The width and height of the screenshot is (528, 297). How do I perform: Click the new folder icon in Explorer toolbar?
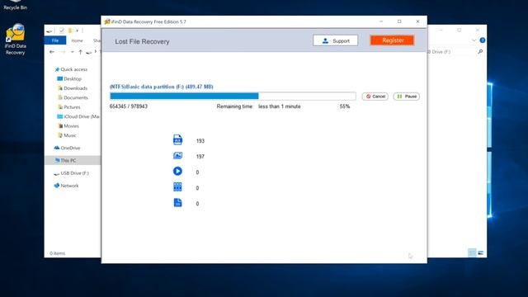(70, 31)
